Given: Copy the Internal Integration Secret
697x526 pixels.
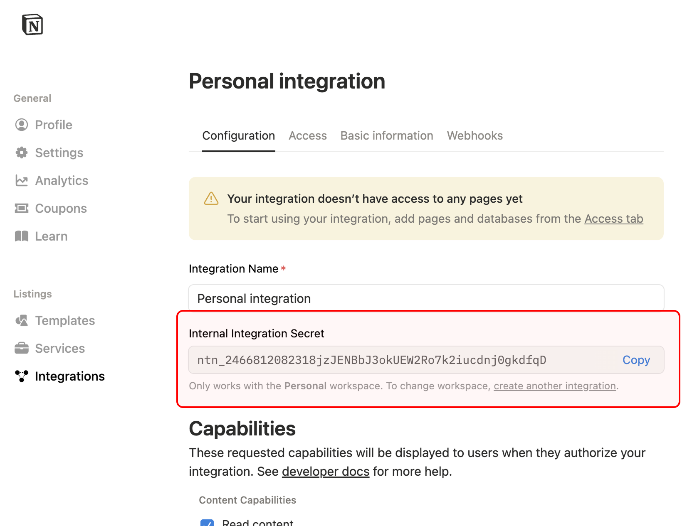Looking at the screenshot, I should pos(636,360).
